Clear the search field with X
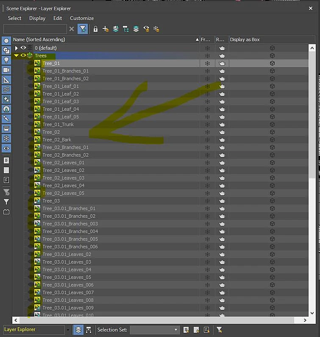The image size is (320, 337). [72, 29]
